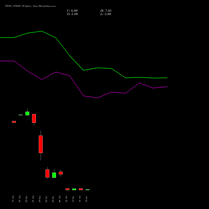Select the open value O: 5.80
Image resolution: width=209 pixels, height=209 pixels.
tap(72, 14)
